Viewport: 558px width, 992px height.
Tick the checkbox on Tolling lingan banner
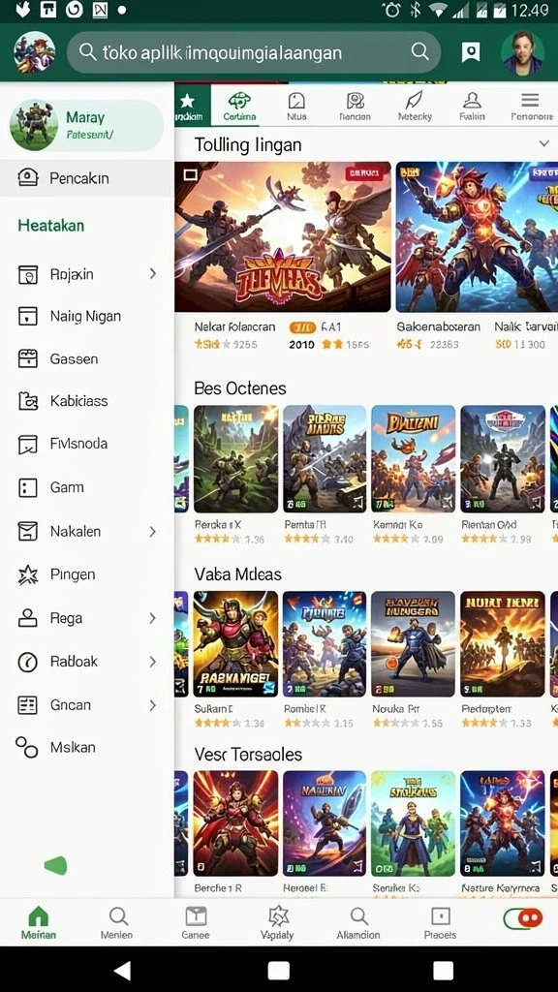click(191, 174)
